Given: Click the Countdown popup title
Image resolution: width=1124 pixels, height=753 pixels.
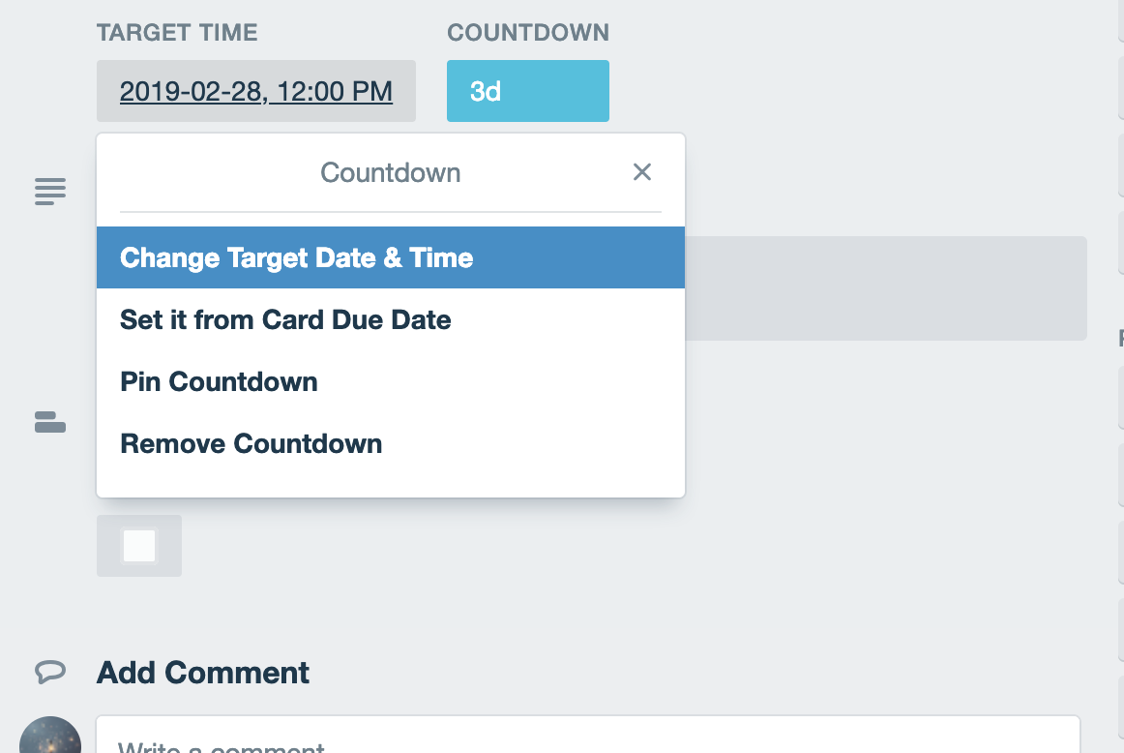Looking at the screenshot, I should [x=391, y=173].
